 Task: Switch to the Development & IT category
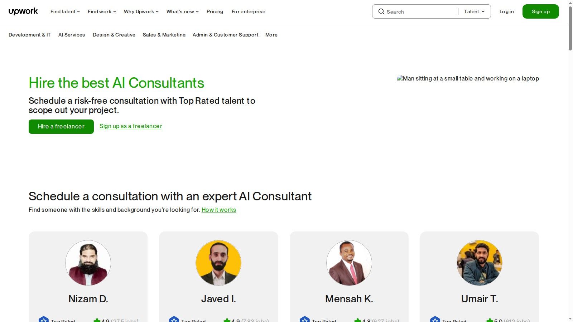(x=29, y=35)
